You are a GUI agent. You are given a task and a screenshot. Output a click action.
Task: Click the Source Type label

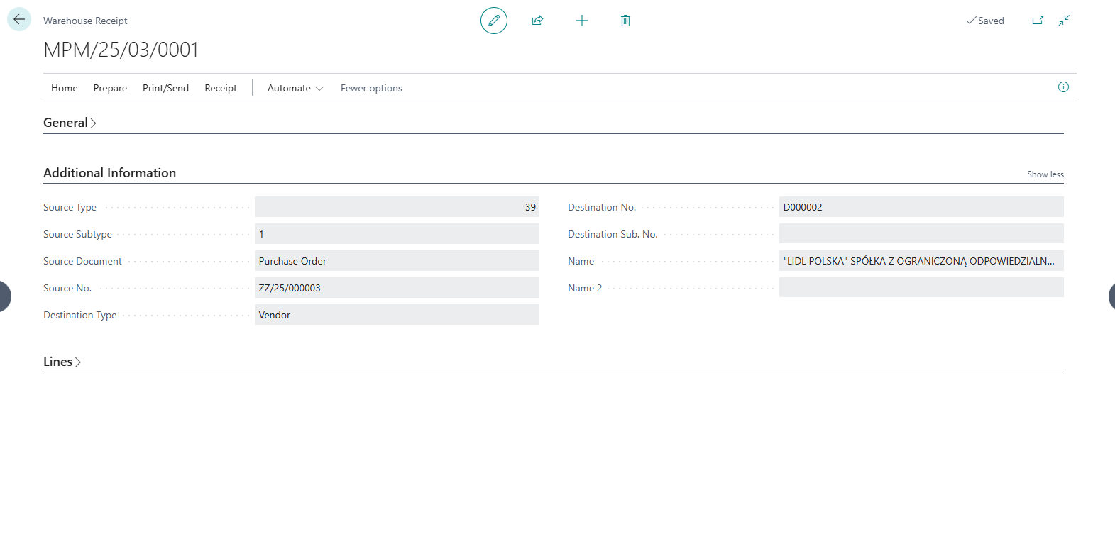click(70, 207)
